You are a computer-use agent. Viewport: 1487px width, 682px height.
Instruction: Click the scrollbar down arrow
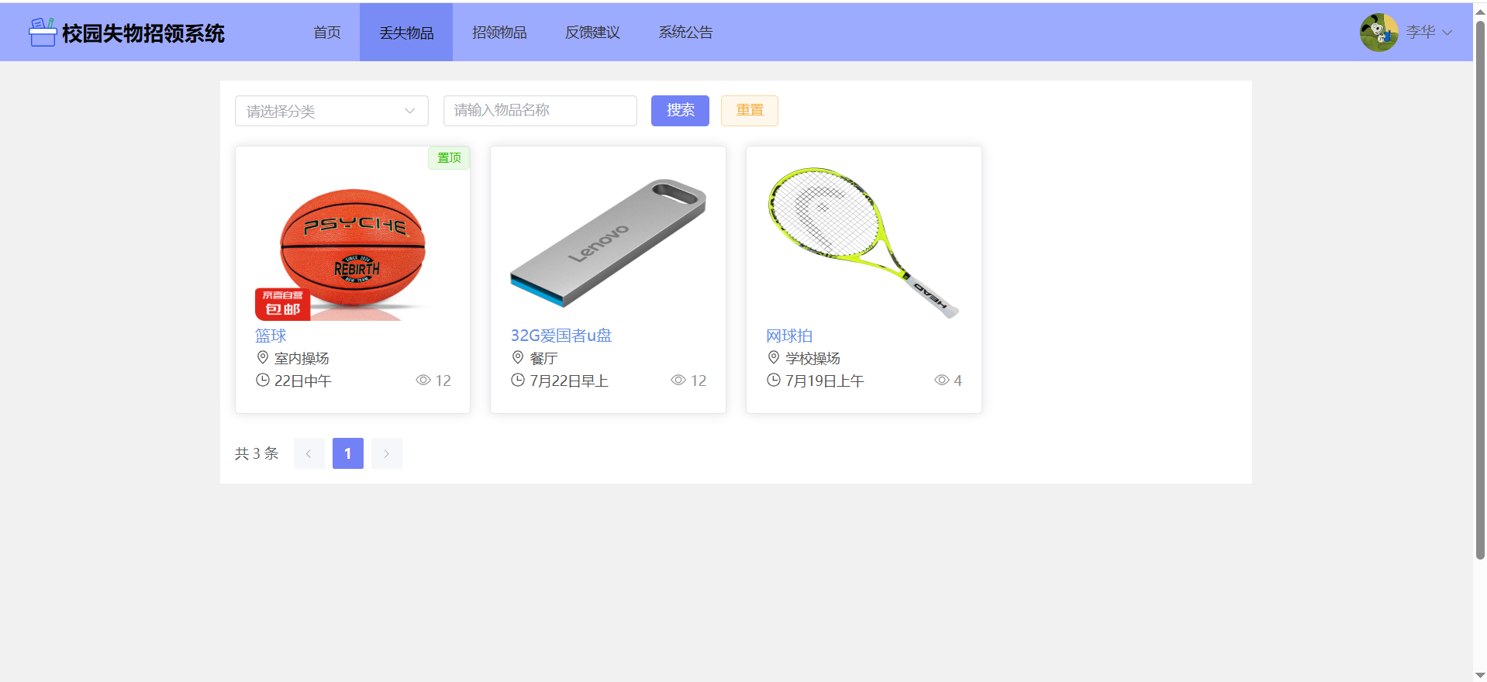click(x=1480, y=675)
